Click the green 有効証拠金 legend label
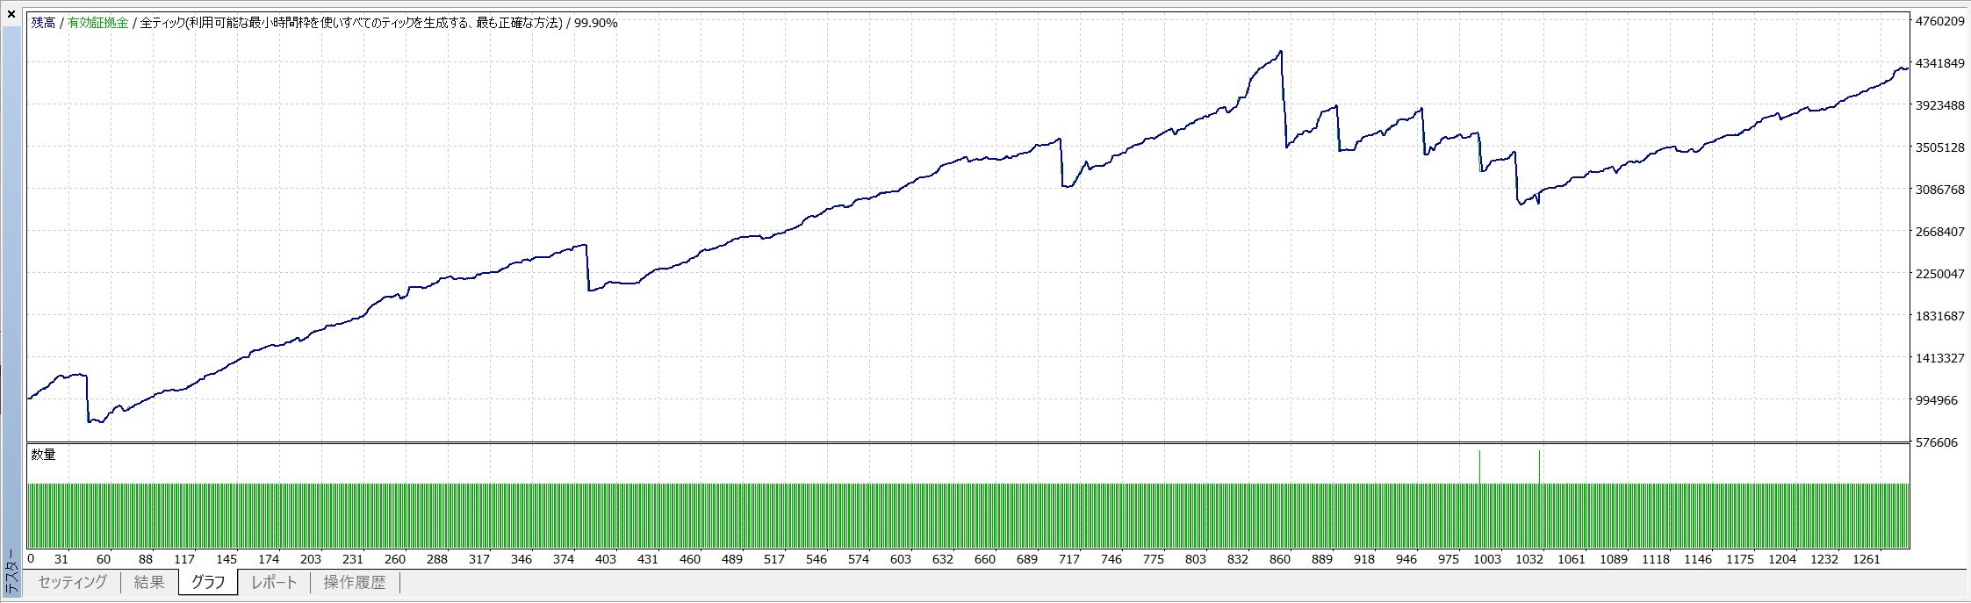 [97, 23]
